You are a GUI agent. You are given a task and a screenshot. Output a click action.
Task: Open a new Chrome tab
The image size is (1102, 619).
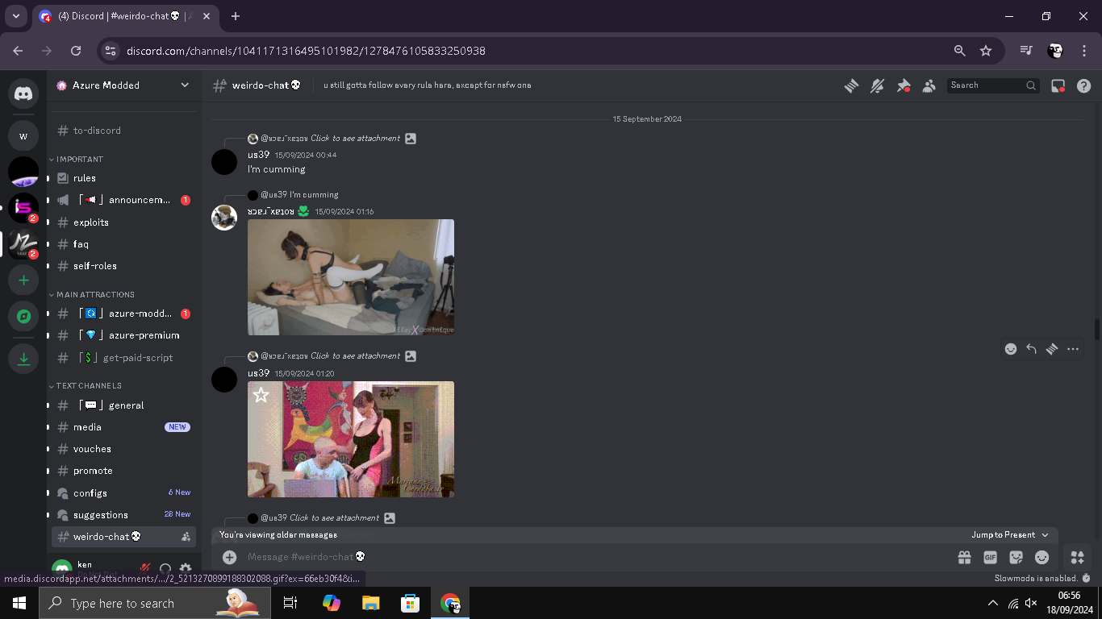236,16
